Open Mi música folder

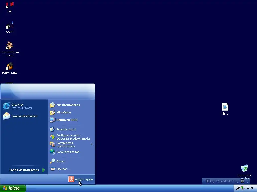coord(72,112)
